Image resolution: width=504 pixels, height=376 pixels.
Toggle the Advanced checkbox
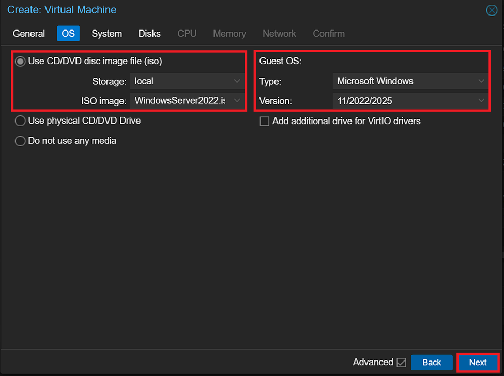coord(401,363)
